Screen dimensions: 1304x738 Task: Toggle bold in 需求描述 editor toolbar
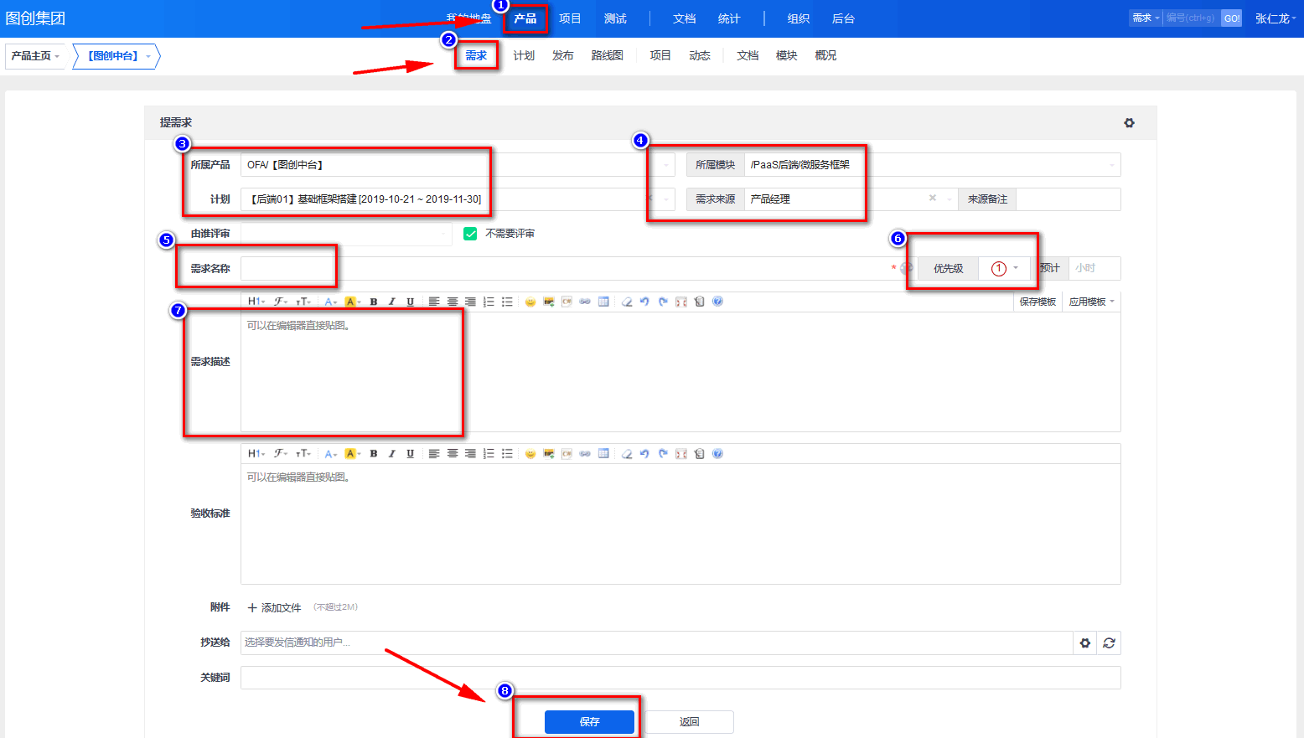coord(374,302)
